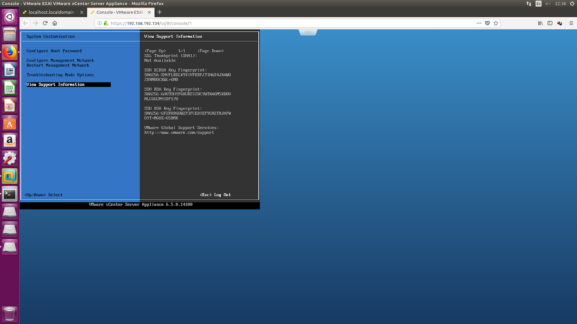Start LibreOffice Calc from the dock
The image size is (577, 324).
click(10, 87)
